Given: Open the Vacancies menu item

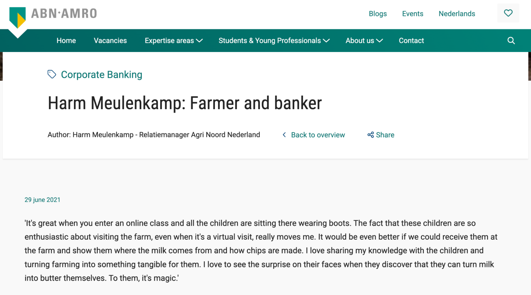Looking at the screenshot, I should tap(110, 41).
